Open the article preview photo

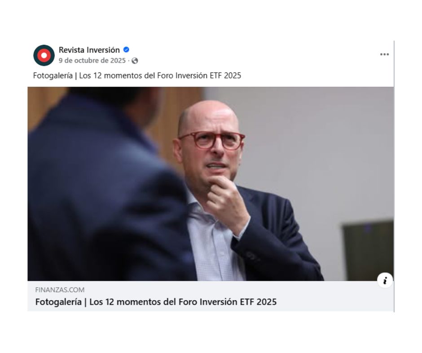(x=211, y=184)
